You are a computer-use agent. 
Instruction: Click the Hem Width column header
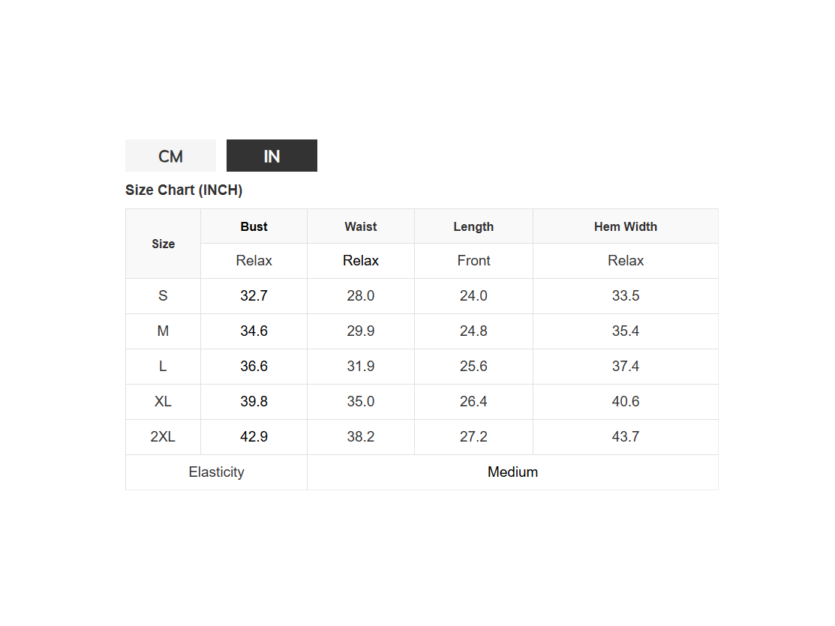[x=626, y=226]
